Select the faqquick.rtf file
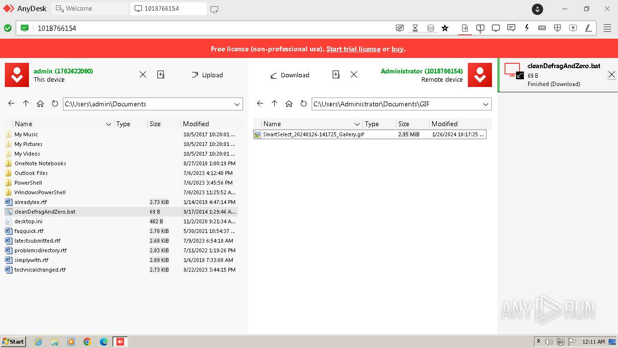The height and width of the screenshot is (348, 618). [121, 231]
